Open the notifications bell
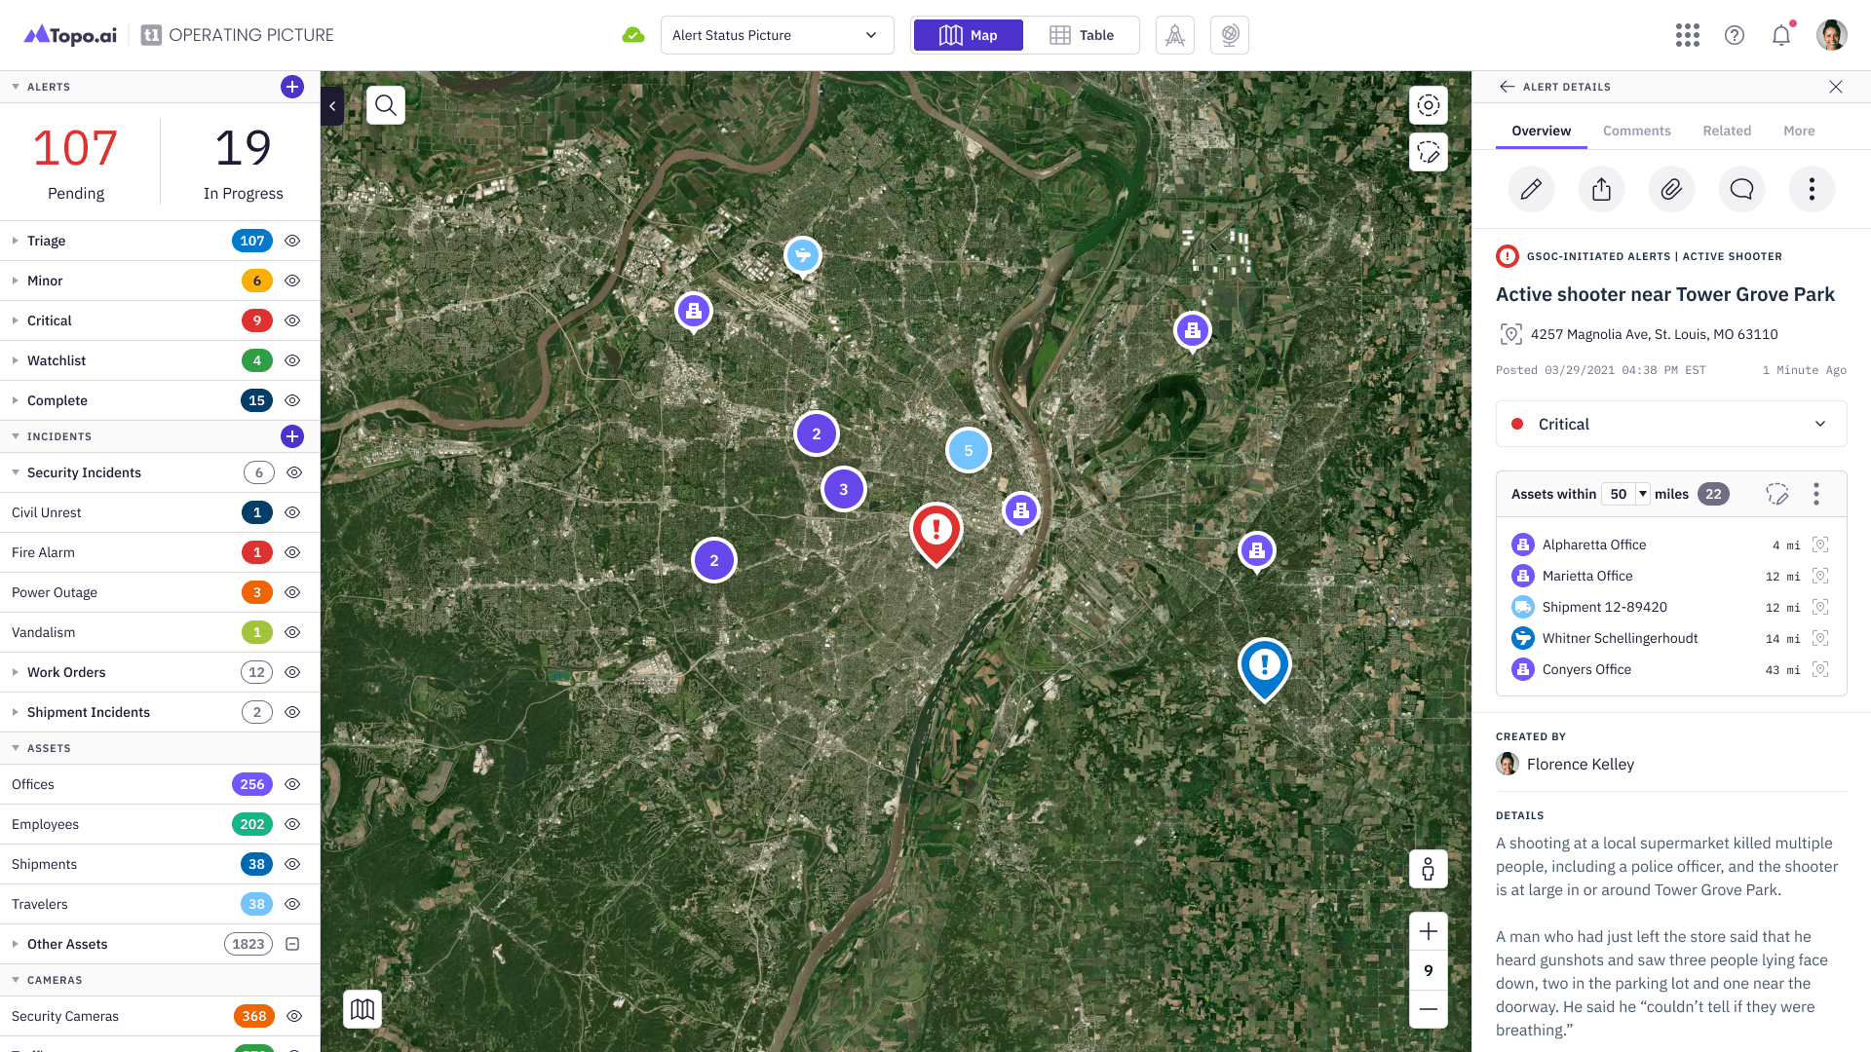The image size is (1871, 1052). (x=1780, y=35)
